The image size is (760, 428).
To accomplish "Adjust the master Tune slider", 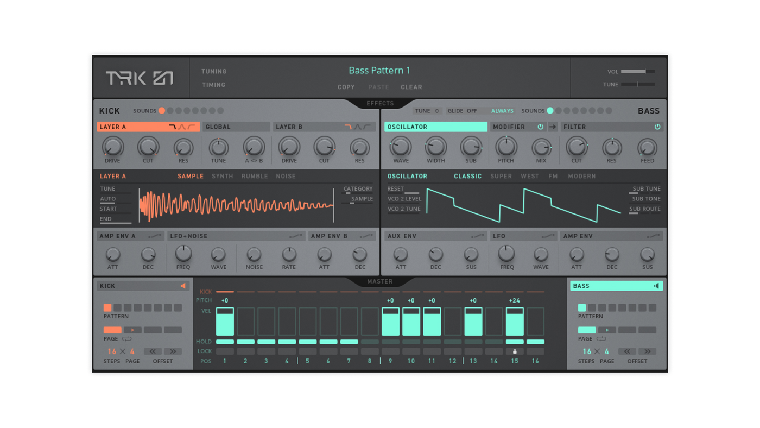I will pyautogui.click(x=638, y=84).
